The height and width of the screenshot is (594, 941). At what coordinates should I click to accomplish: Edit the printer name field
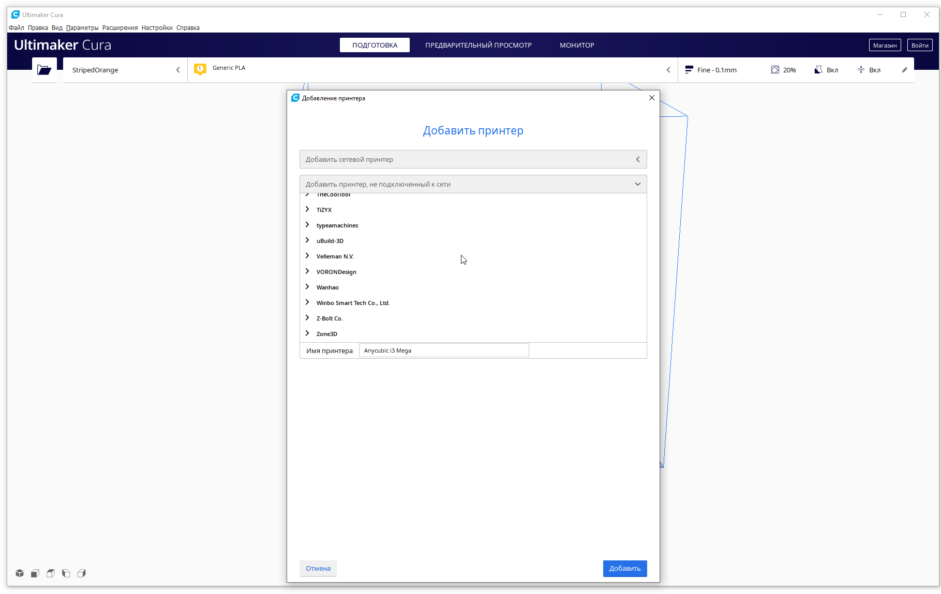[x=444, y=351]
